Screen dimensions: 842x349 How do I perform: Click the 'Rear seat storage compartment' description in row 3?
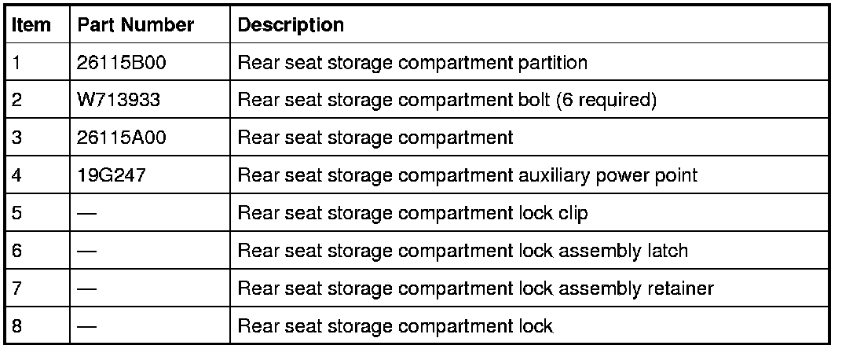pos(375,138)
